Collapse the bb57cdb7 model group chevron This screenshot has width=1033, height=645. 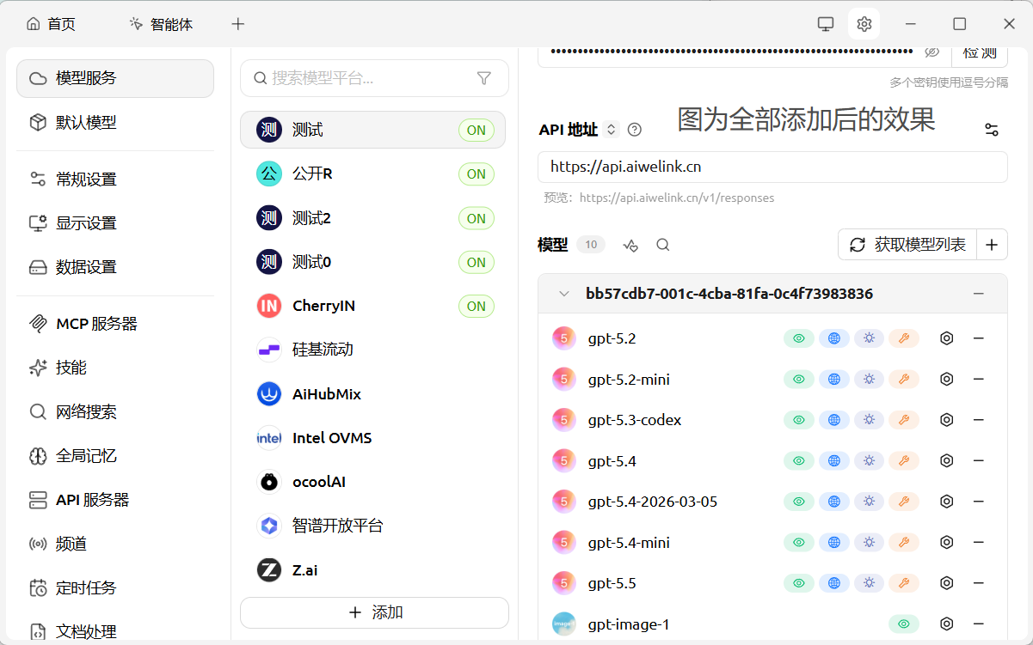tap(564, 294)
